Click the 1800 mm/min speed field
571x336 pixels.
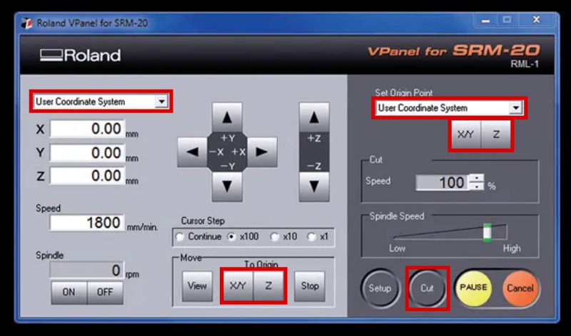[x=87, y=223]
